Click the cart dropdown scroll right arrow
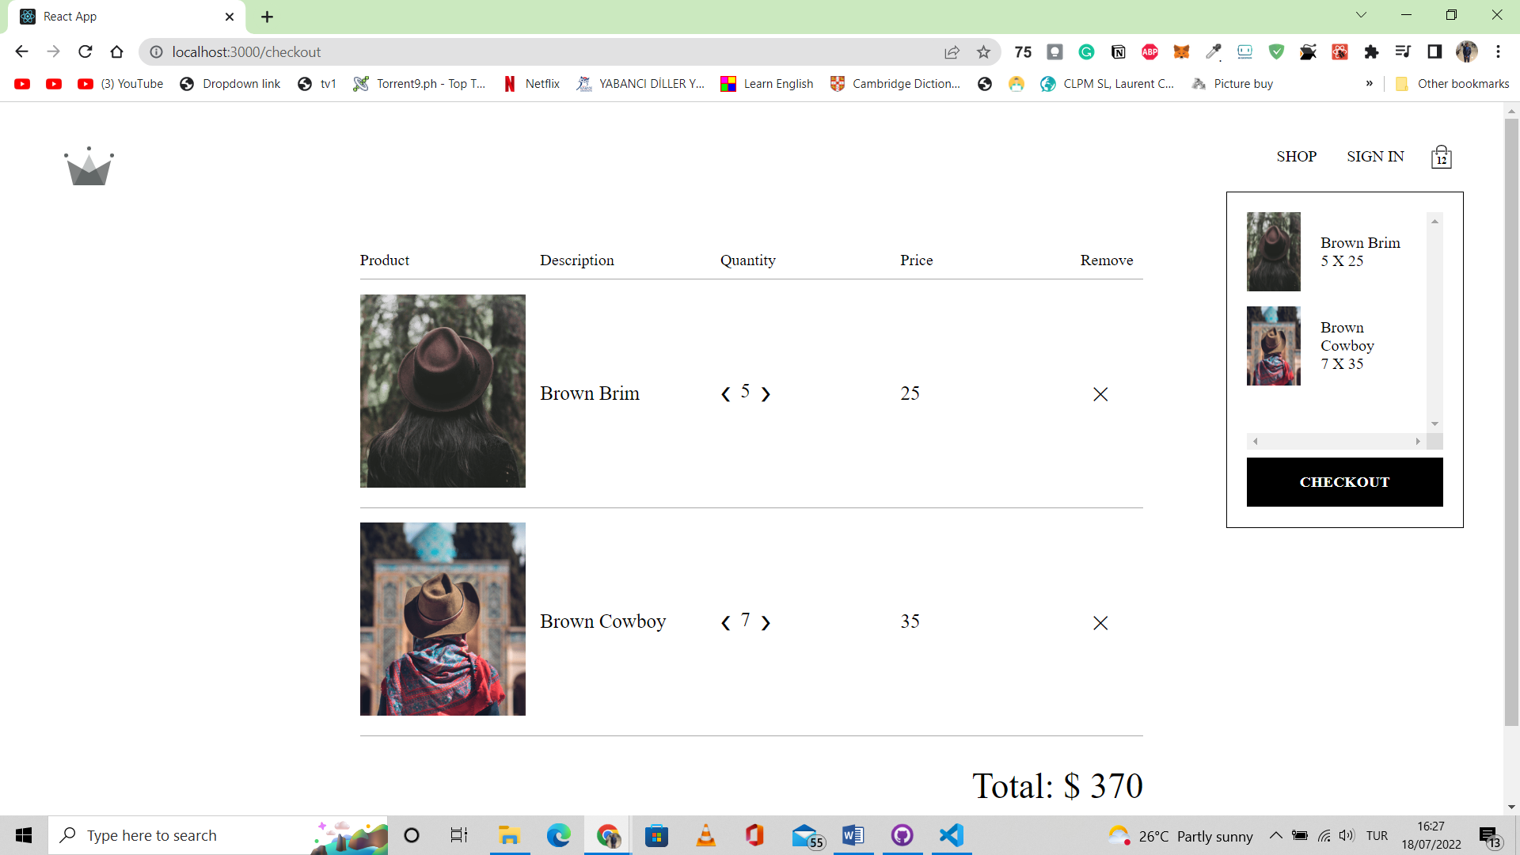This screenshot has height=855, width=1520. tap(1418, 441)
